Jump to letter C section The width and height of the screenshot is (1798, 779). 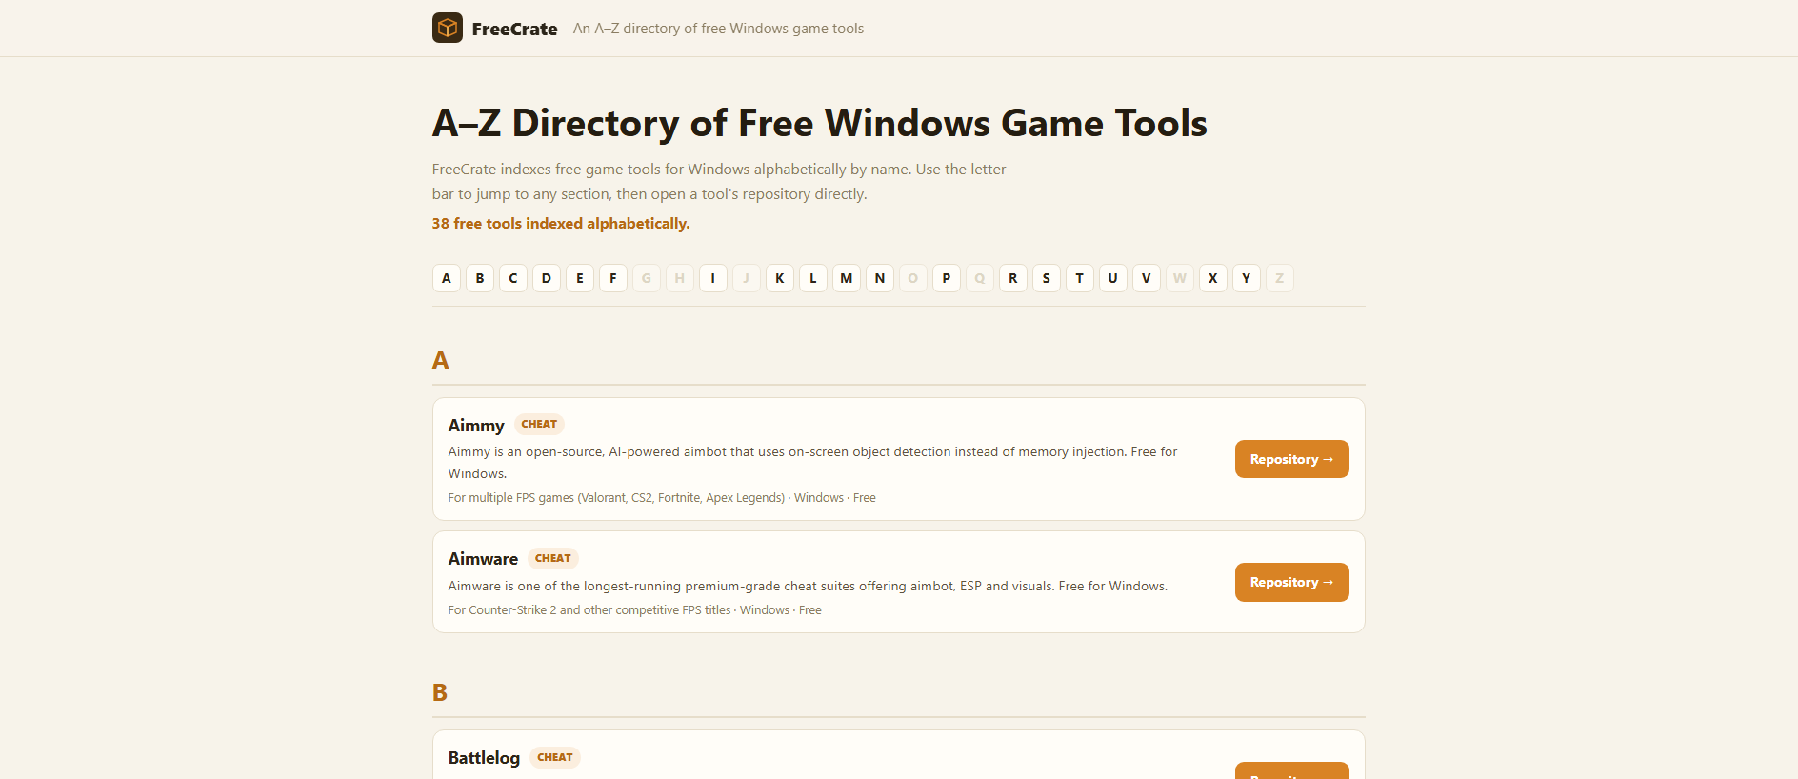(513, 278)
